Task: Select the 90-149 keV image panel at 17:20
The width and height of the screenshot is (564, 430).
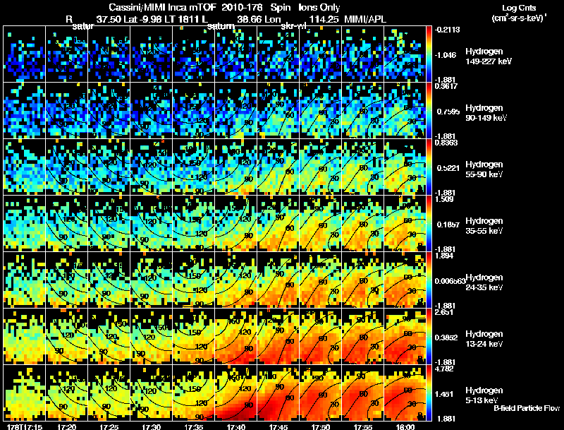Action: [67, 110]
